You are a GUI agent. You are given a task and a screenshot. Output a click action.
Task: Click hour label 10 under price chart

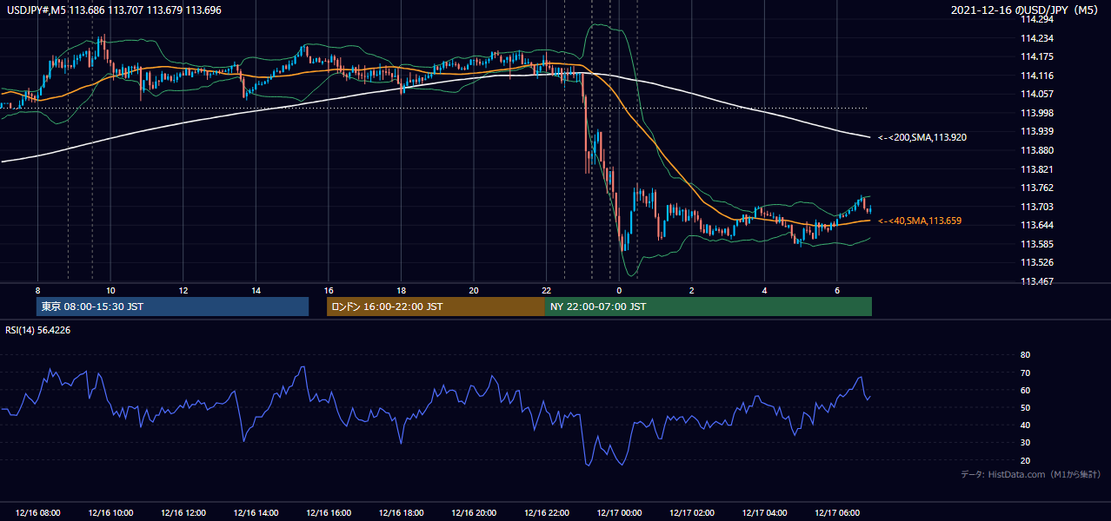tap(110, 289)
